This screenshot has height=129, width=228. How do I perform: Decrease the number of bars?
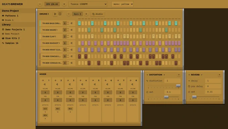pyautogui.click(x=69, y=14)
